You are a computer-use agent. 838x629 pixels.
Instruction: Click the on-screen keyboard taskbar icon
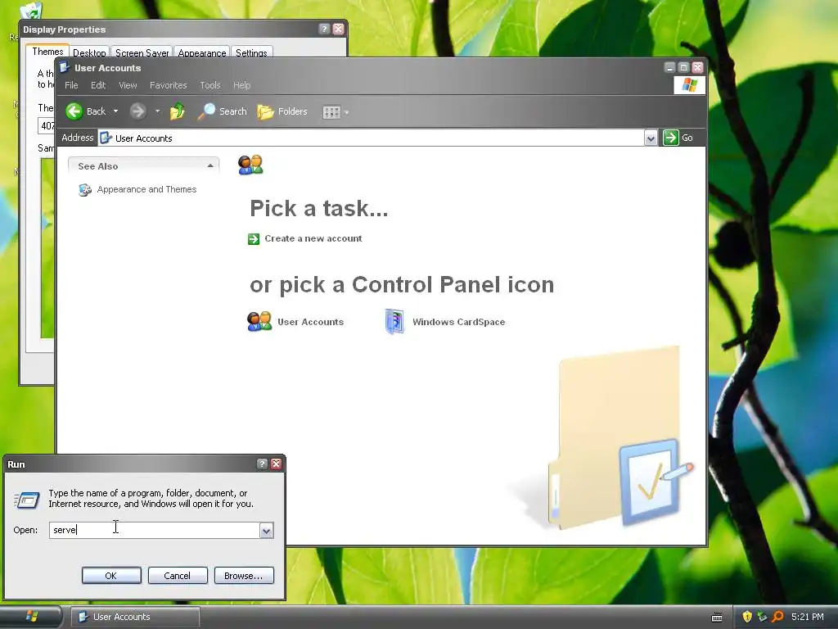(717, 618)
